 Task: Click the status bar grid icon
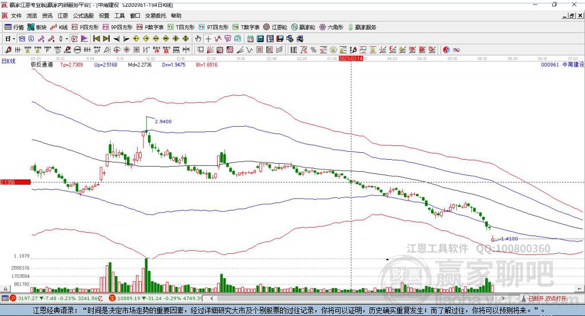tap(5, 298)
